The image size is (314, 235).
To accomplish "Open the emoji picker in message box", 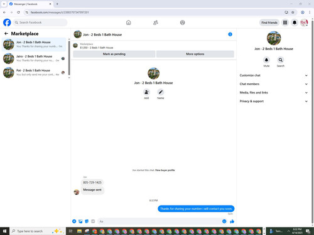I will (224, 221).
